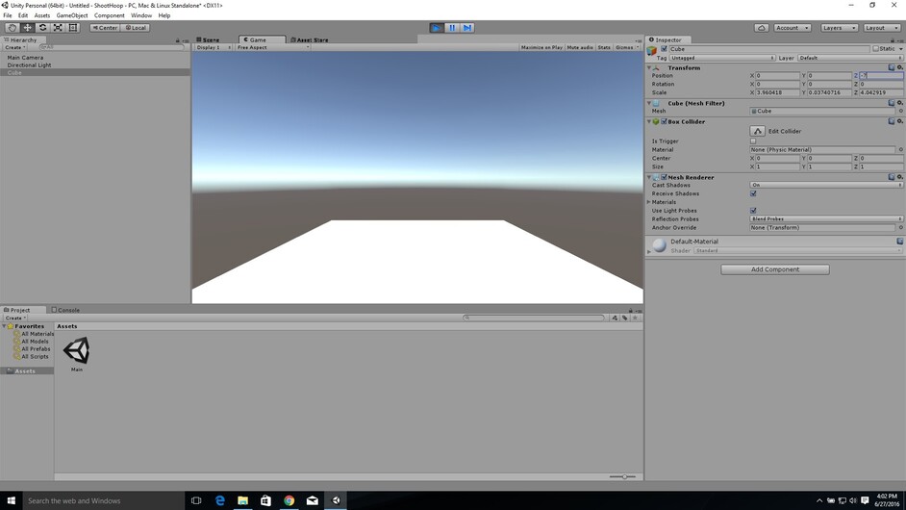Toggle Maximize on Play

541,47
